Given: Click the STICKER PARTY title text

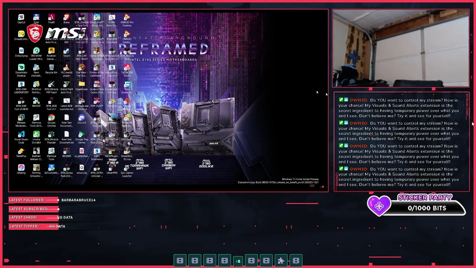Looking at the screenshot, I should click(425, 198).
